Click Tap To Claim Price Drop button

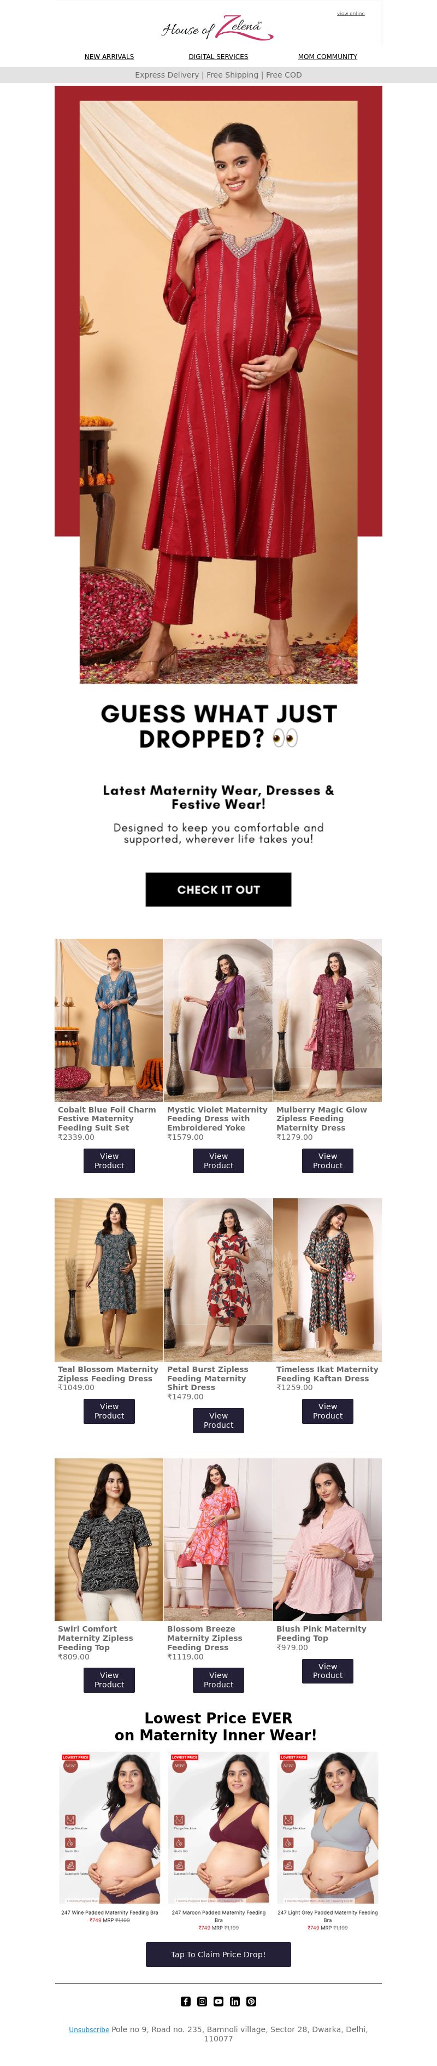click(218, 1954)
